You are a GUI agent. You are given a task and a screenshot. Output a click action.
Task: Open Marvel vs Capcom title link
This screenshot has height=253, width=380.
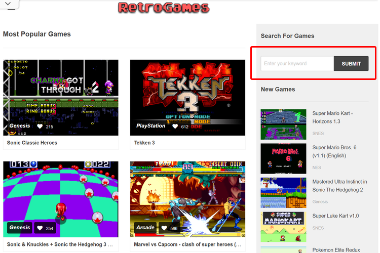[x=187, y=244]
